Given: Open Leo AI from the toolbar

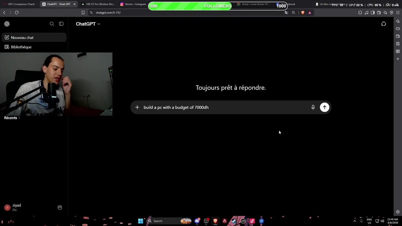Looking at the screenshot, I should tap(385, 13).
